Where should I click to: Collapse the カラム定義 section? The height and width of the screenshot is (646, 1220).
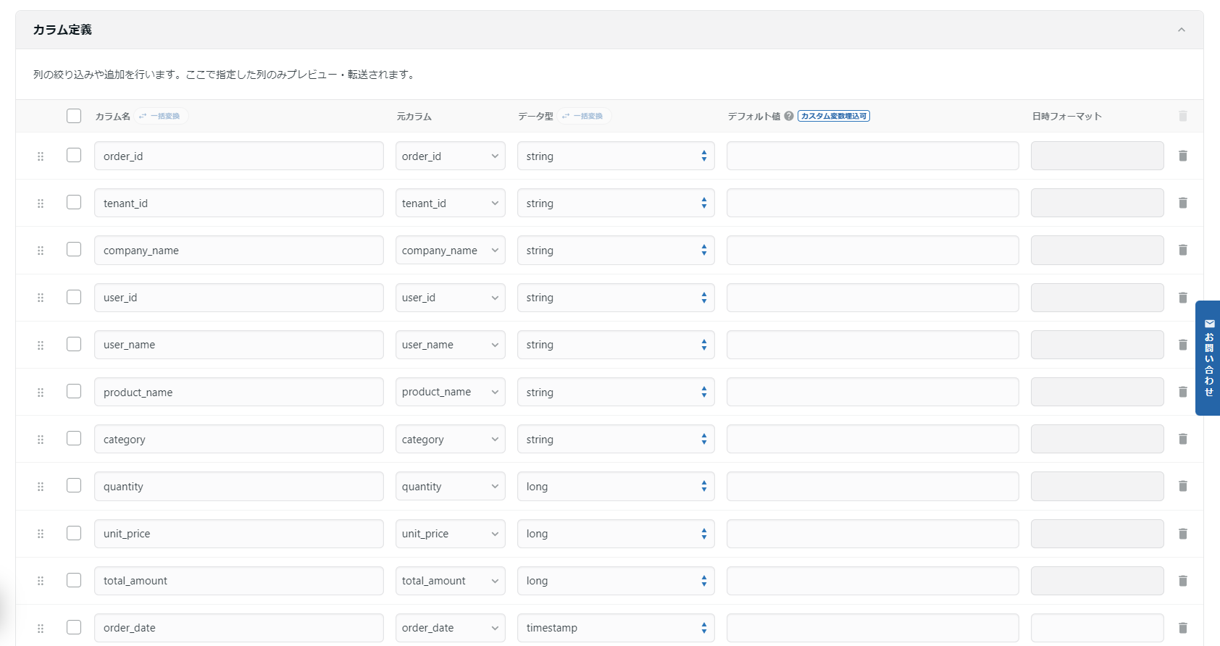[x=1181, y=30]
